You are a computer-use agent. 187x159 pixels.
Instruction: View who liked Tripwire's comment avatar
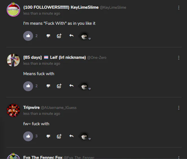point(84,136)
